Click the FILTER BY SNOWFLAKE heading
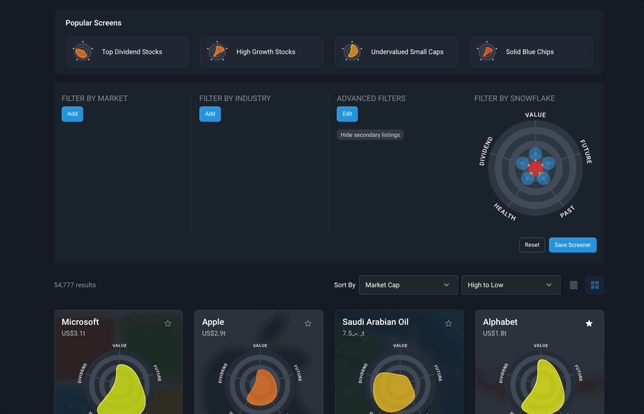644x414 pixels. point(514,98)
